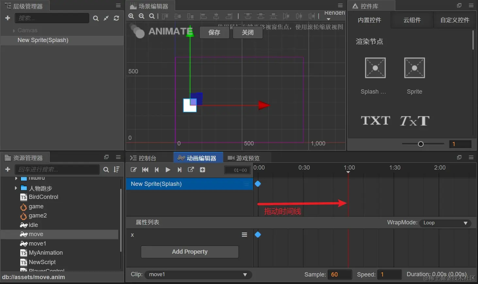Distribute nodes evenly by bottom edges

coord(273,16)
